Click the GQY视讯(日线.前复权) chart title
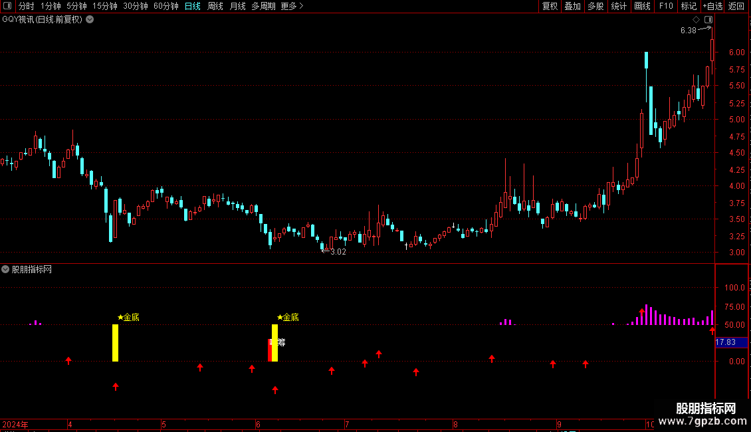The height and width of the screenshot is (432, 751). pyautogui.click(x=42, y=20)
